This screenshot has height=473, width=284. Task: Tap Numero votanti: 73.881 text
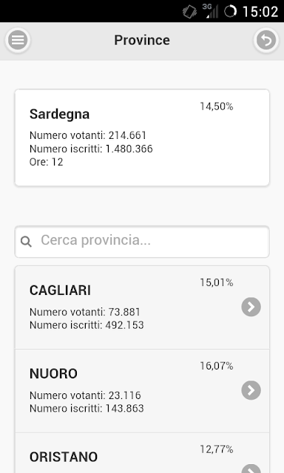85,312
